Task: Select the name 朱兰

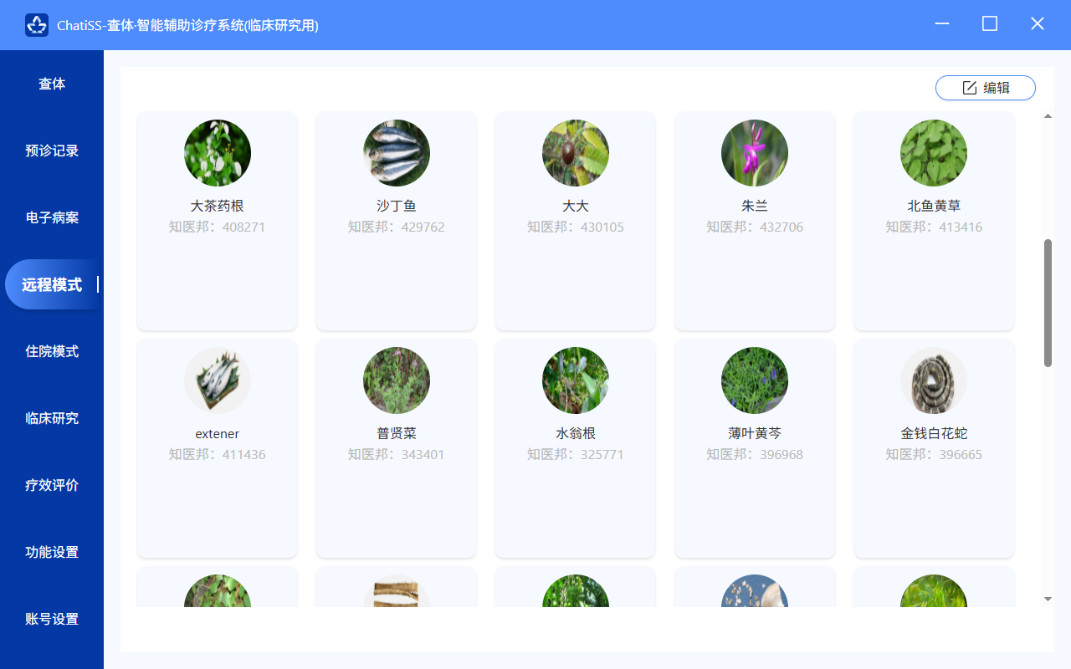Action: 755,206
